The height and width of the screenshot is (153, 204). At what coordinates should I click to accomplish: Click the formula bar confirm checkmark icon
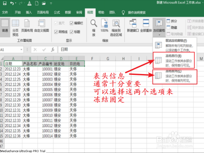(44, 50)
